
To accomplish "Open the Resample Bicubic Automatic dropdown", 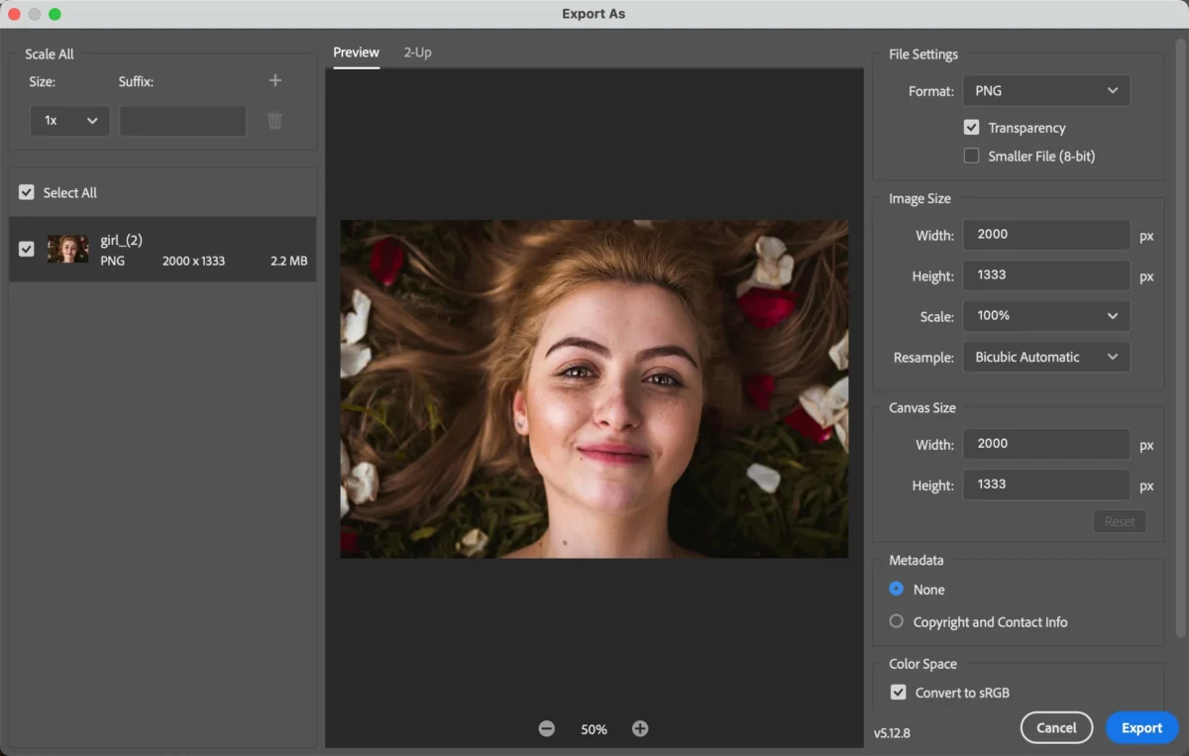I will (x=1045, y=357).
